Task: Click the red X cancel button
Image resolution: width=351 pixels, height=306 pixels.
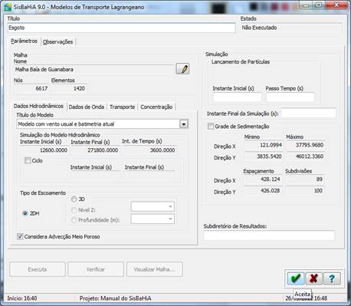Action: pyautogui.click(x=313, y=278)
